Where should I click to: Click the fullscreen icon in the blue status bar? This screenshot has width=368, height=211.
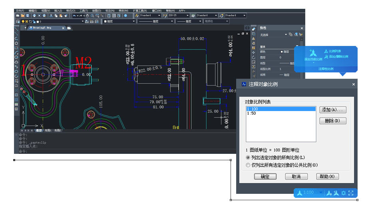[350, 193]
